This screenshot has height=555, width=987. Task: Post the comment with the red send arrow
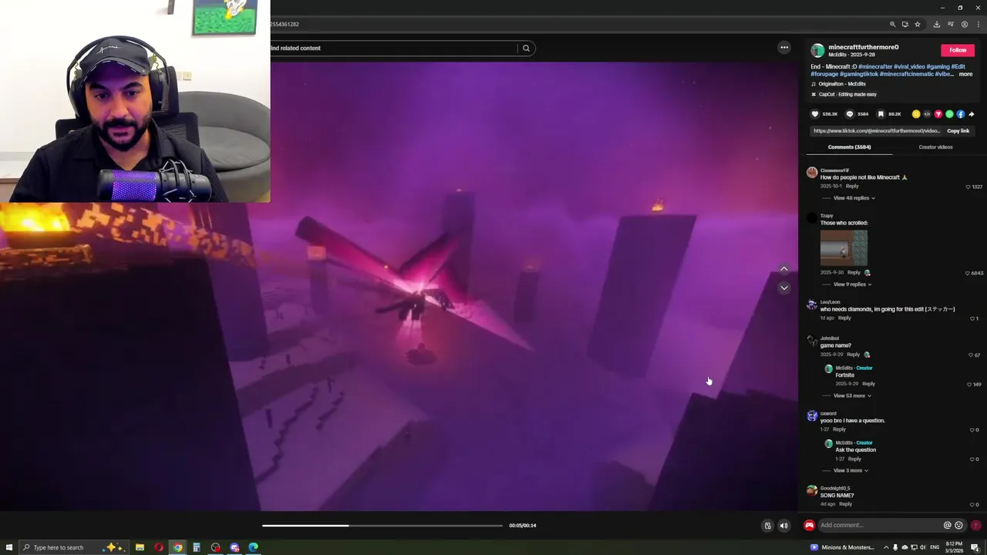[976, 526]
